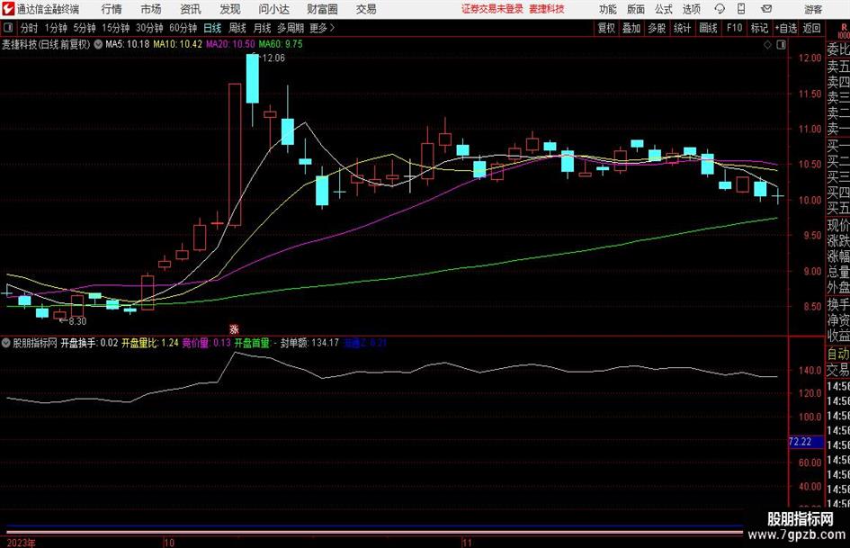
Task: Click the 复权 toolbar button
Action: click(x=605, y=28)
